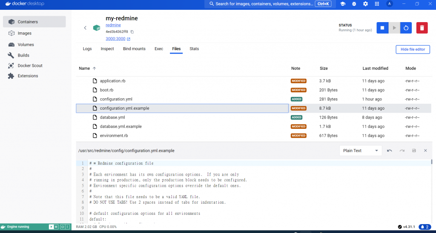This screenshot has height=233, width=436.
Task: Click the Last modified column header
Action: click(x=376, y=68)
